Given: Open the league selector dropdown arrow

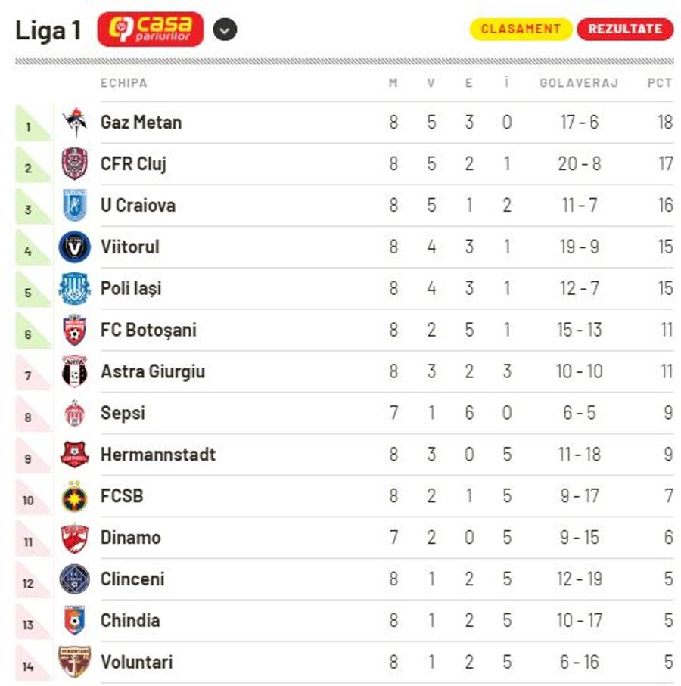Looking at the screenshot, I should [225, 30].
